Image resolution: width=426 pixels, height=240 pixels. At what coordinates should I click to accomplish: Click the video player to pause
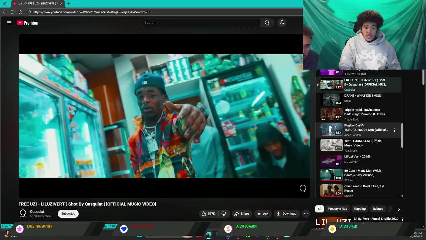click(x=164, y=116)
